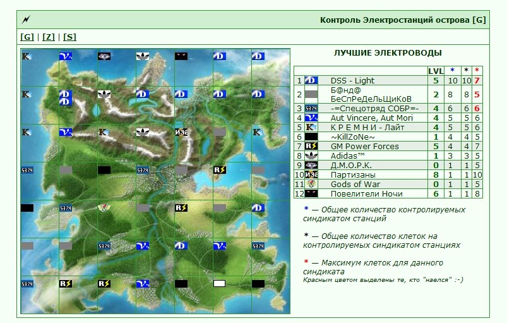507x323 pixels.
Task: Click the syndicate name К Р Е М Н И - Лайт
Action: point(367,127)
